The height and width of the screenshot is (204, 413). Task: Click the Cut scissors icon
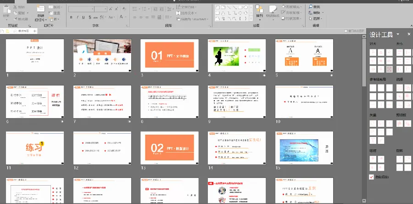(15, 7)
